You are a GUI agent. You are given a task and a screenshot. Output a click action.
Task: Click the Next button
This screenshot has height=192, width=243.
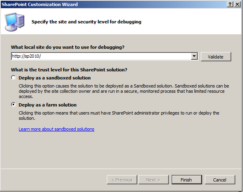pos(153,179)
